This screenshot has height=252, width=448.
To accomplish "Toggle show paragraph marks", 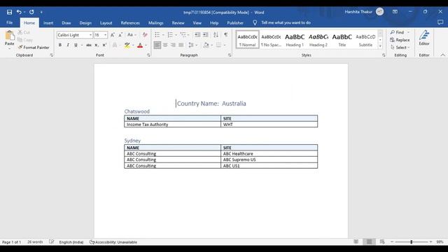I will pos(226,35).
